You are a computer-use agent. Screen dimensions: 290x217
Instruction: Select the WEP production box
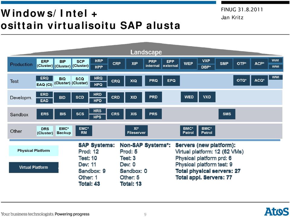click(x=188, y=64)
